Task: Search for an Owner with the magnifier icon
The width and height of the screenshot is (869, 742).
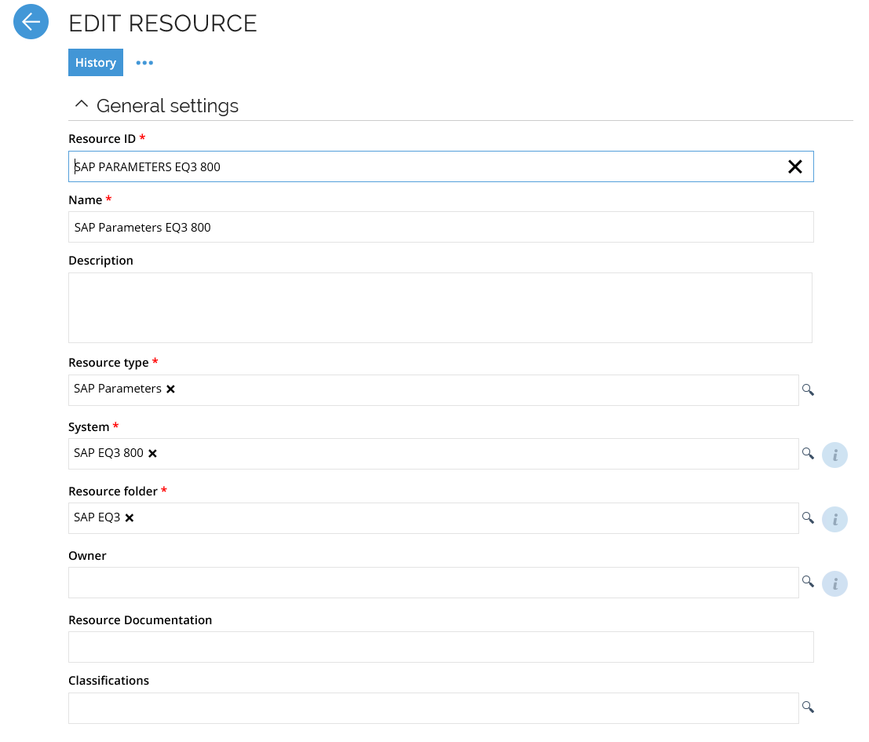Action: point(808,582)
